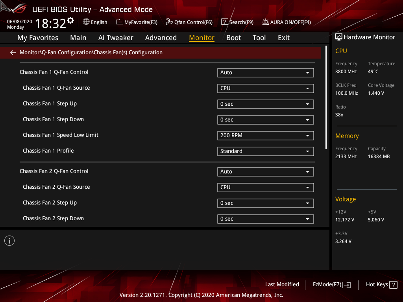Select Chassis Fan 2 Q-Fan Control label
Viewport: 403px width, 302px height.
(54, 171)
